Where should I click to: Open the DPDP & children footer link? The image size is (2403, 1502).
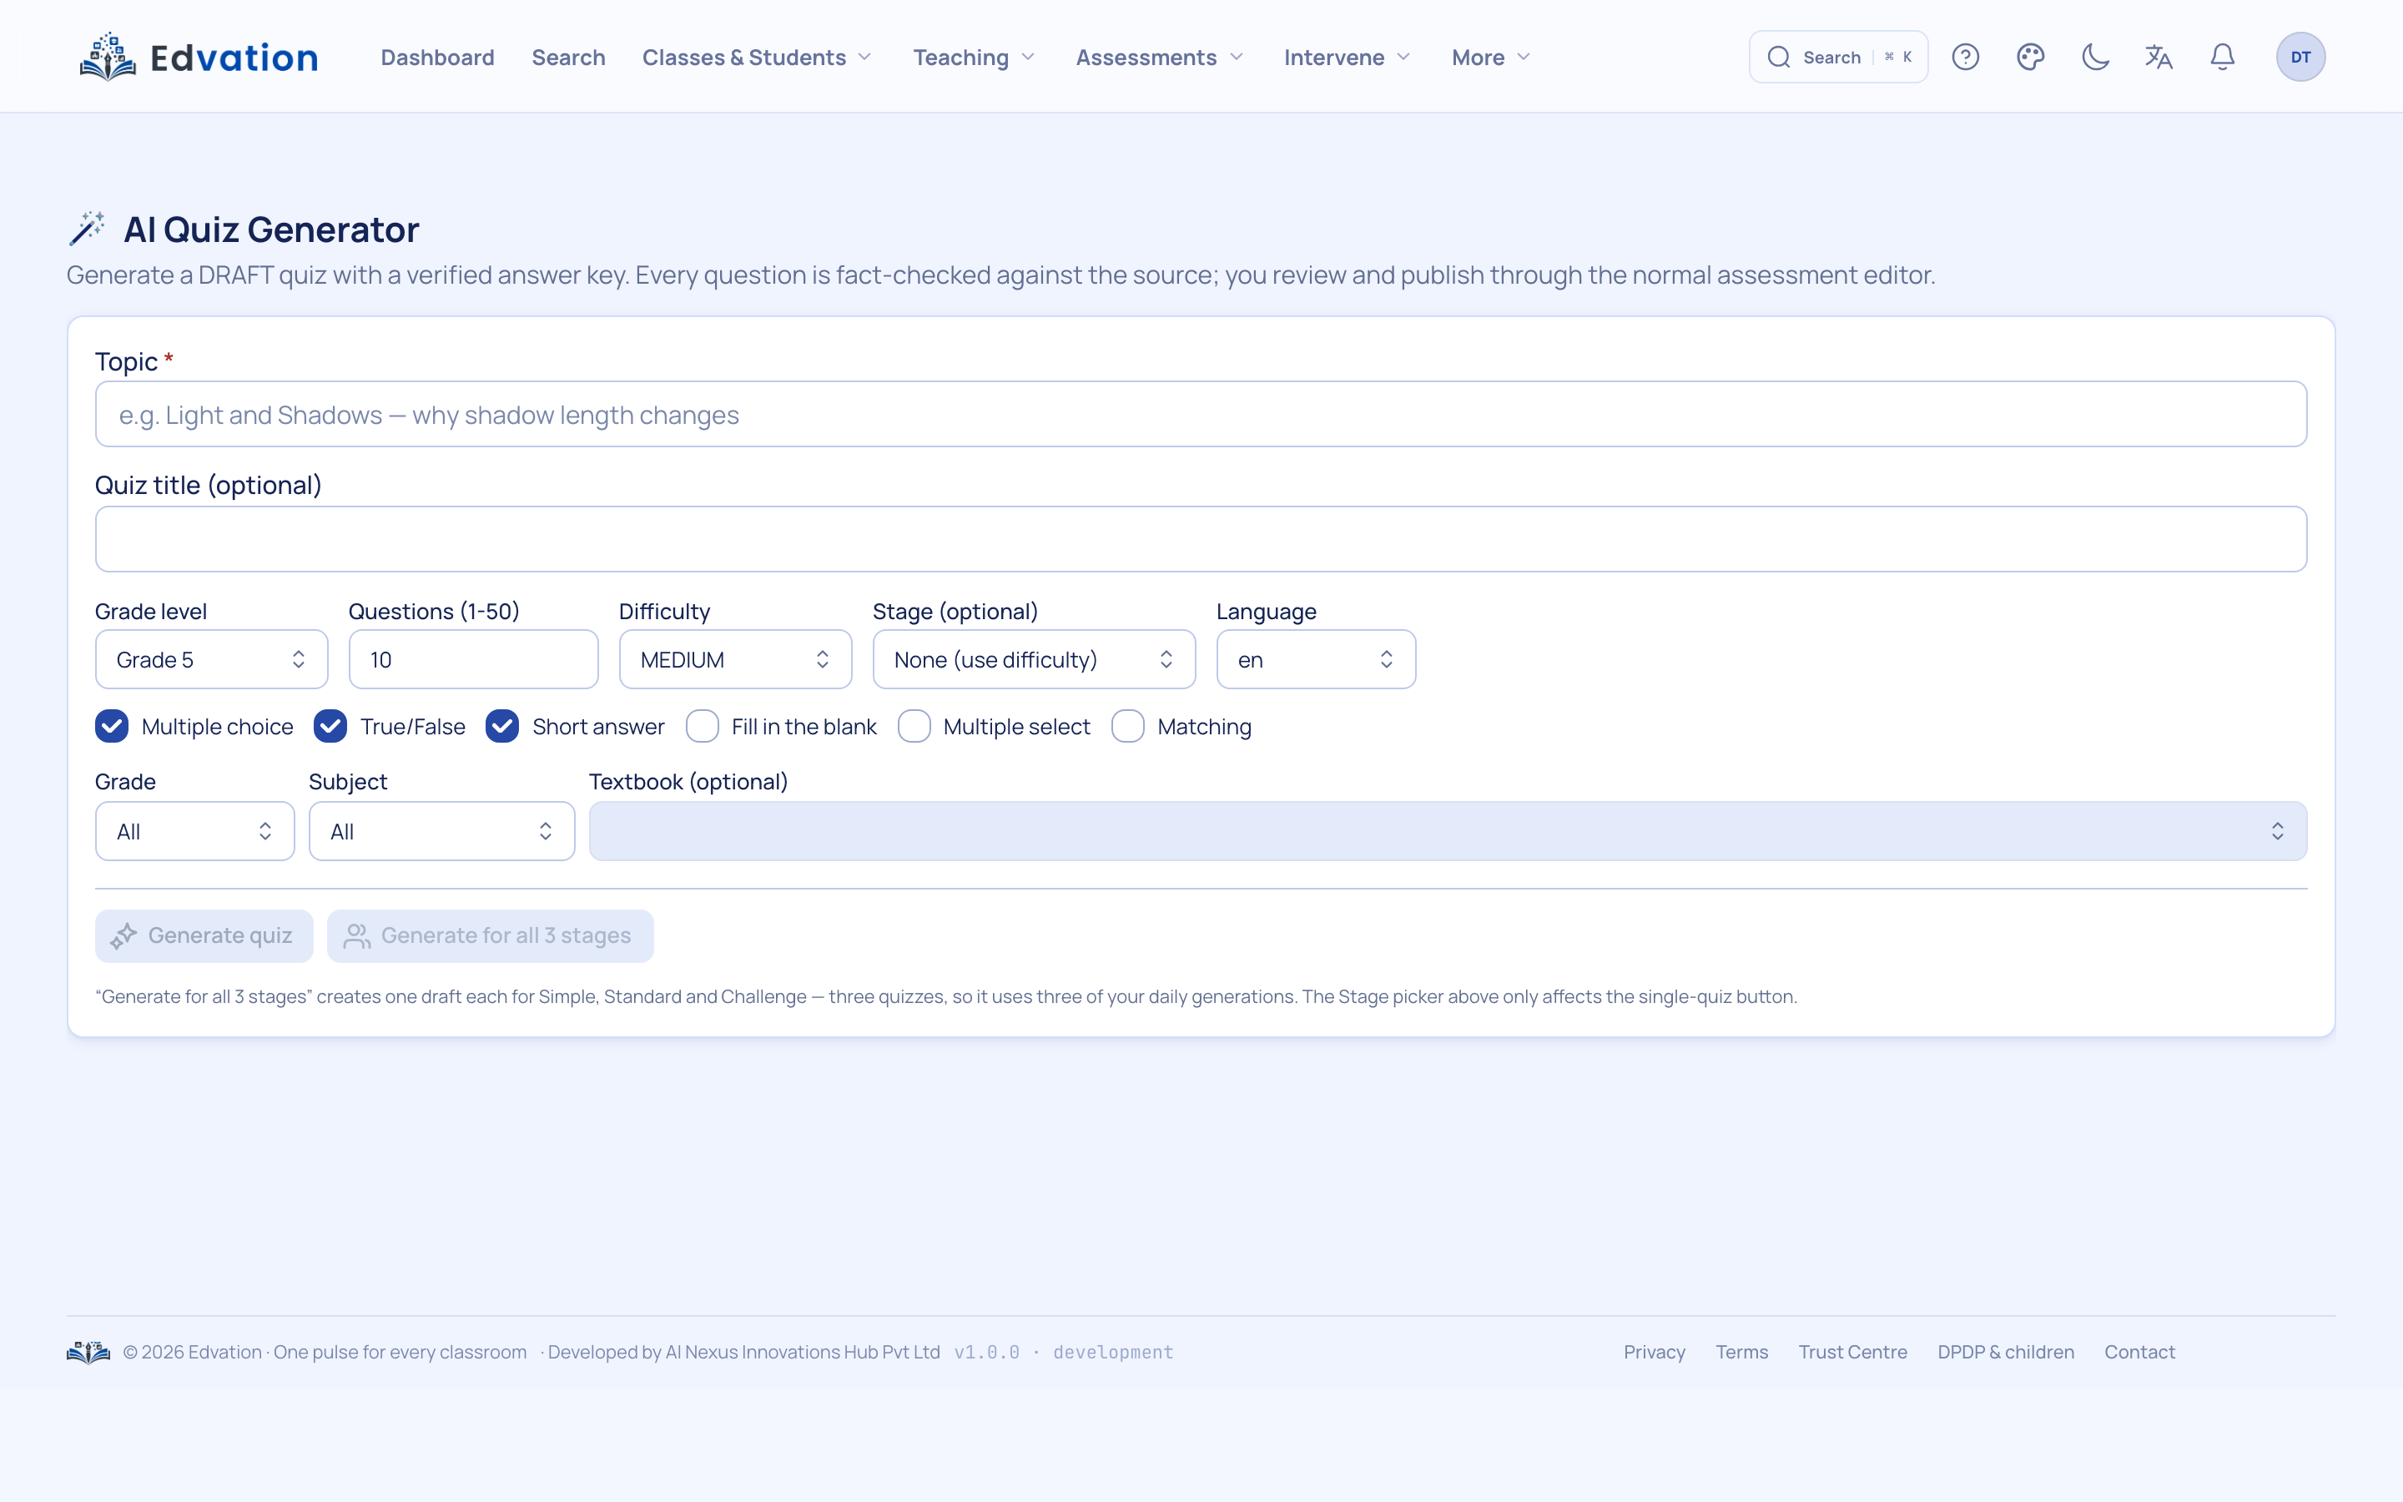[2006, 1352]
